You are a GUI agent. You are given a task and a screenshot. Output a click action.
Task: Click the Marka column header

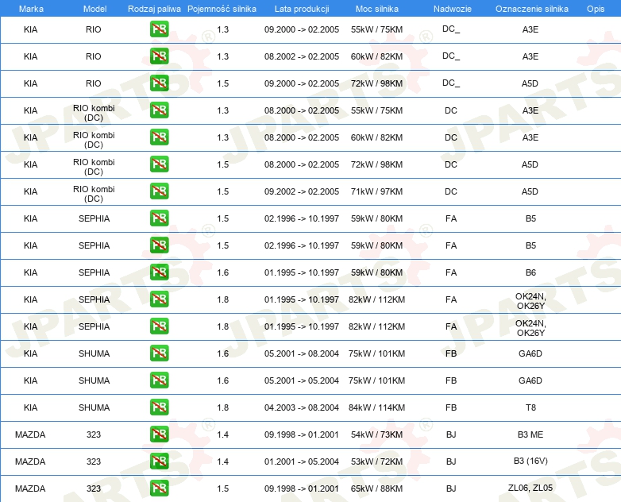click(x=31, y=9)
